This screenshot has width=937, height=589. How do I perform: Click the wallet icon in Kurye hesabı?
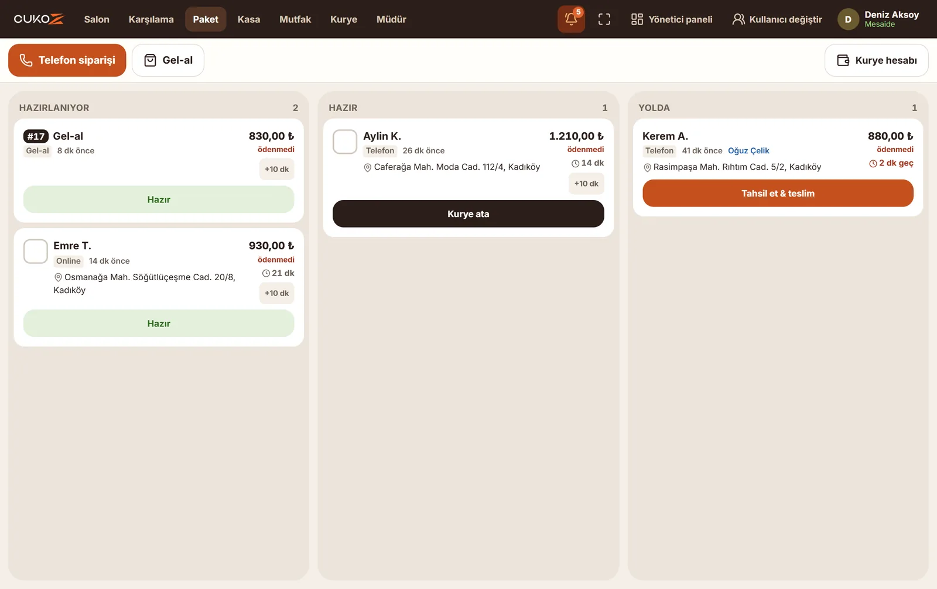[x=843, y=60]
